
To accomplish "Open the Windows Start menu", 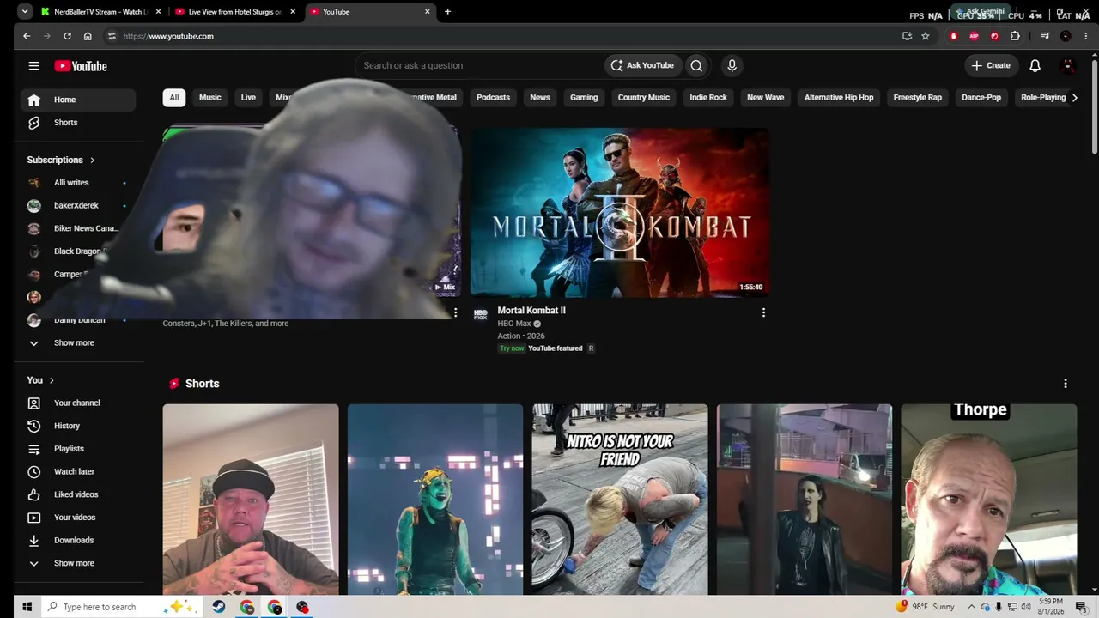I will 27,607.
